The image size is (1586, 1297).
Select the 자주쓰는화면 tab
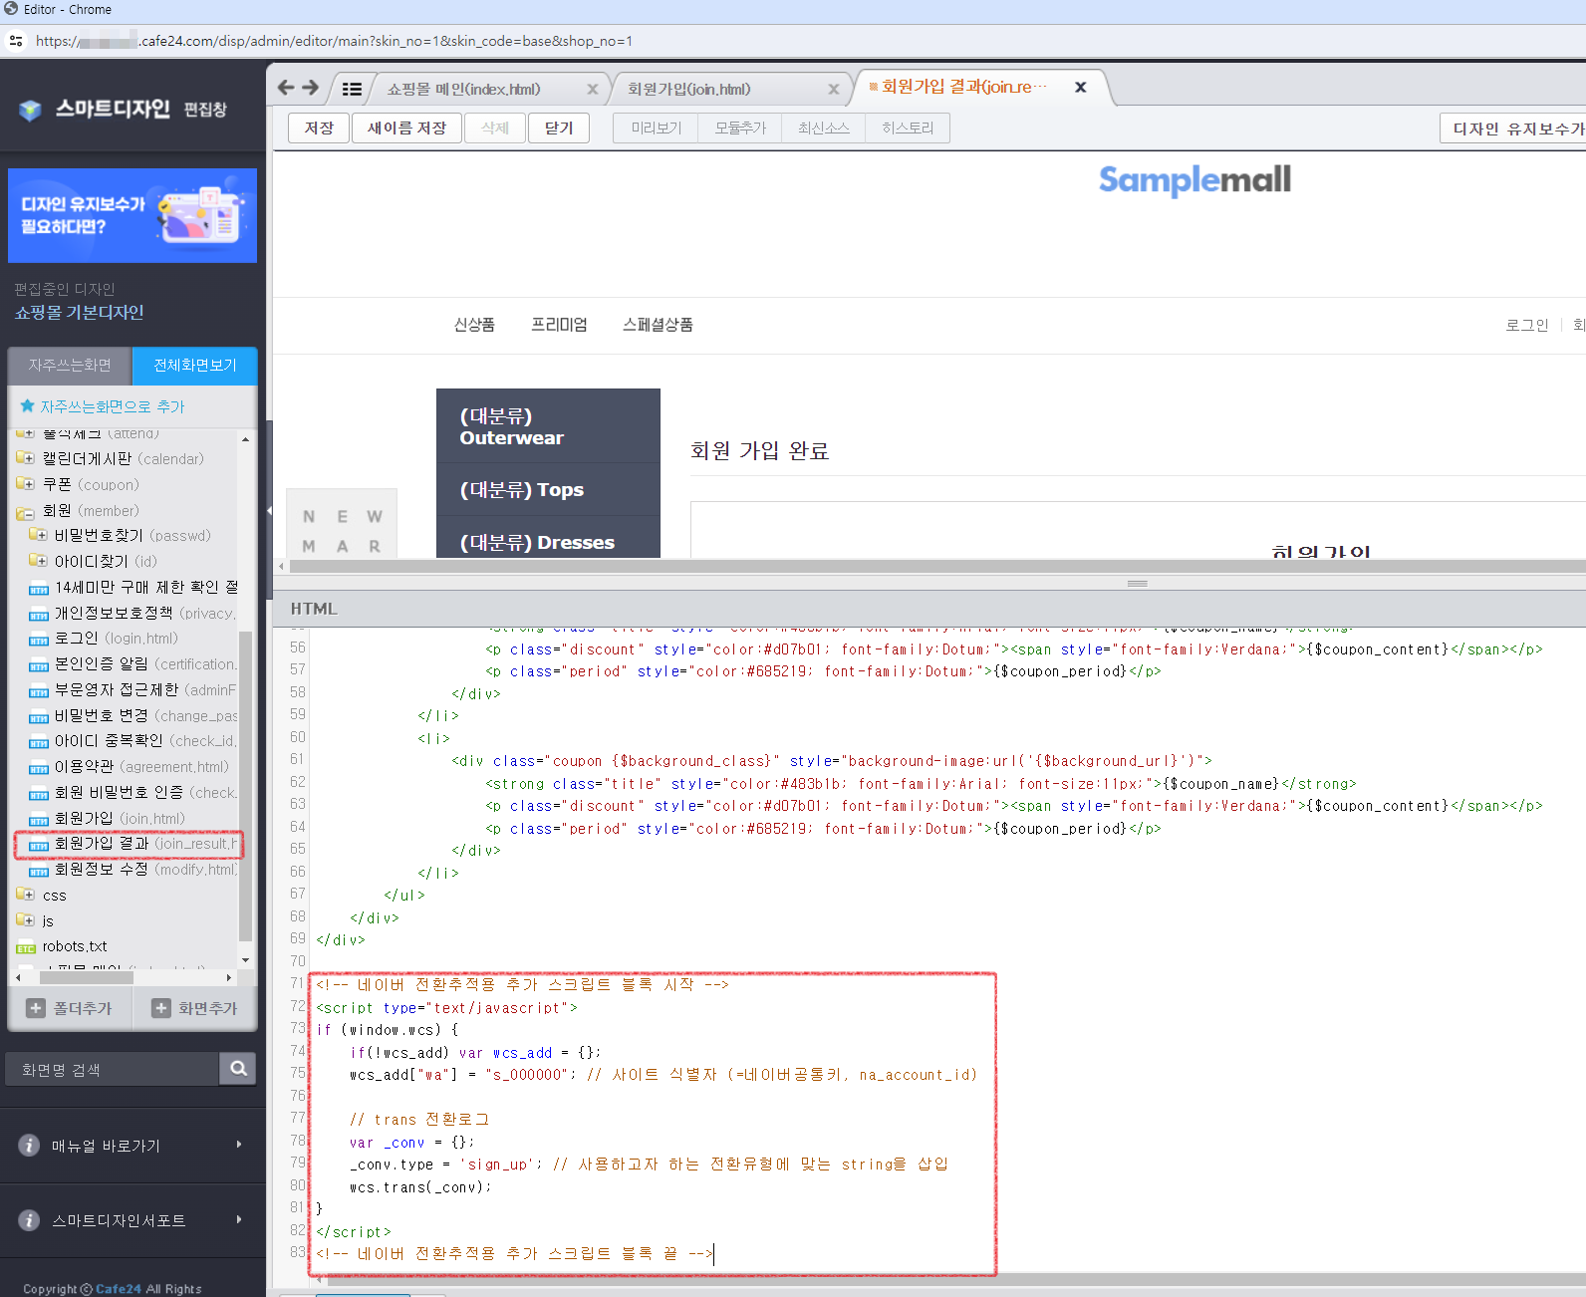click(70, 366)
